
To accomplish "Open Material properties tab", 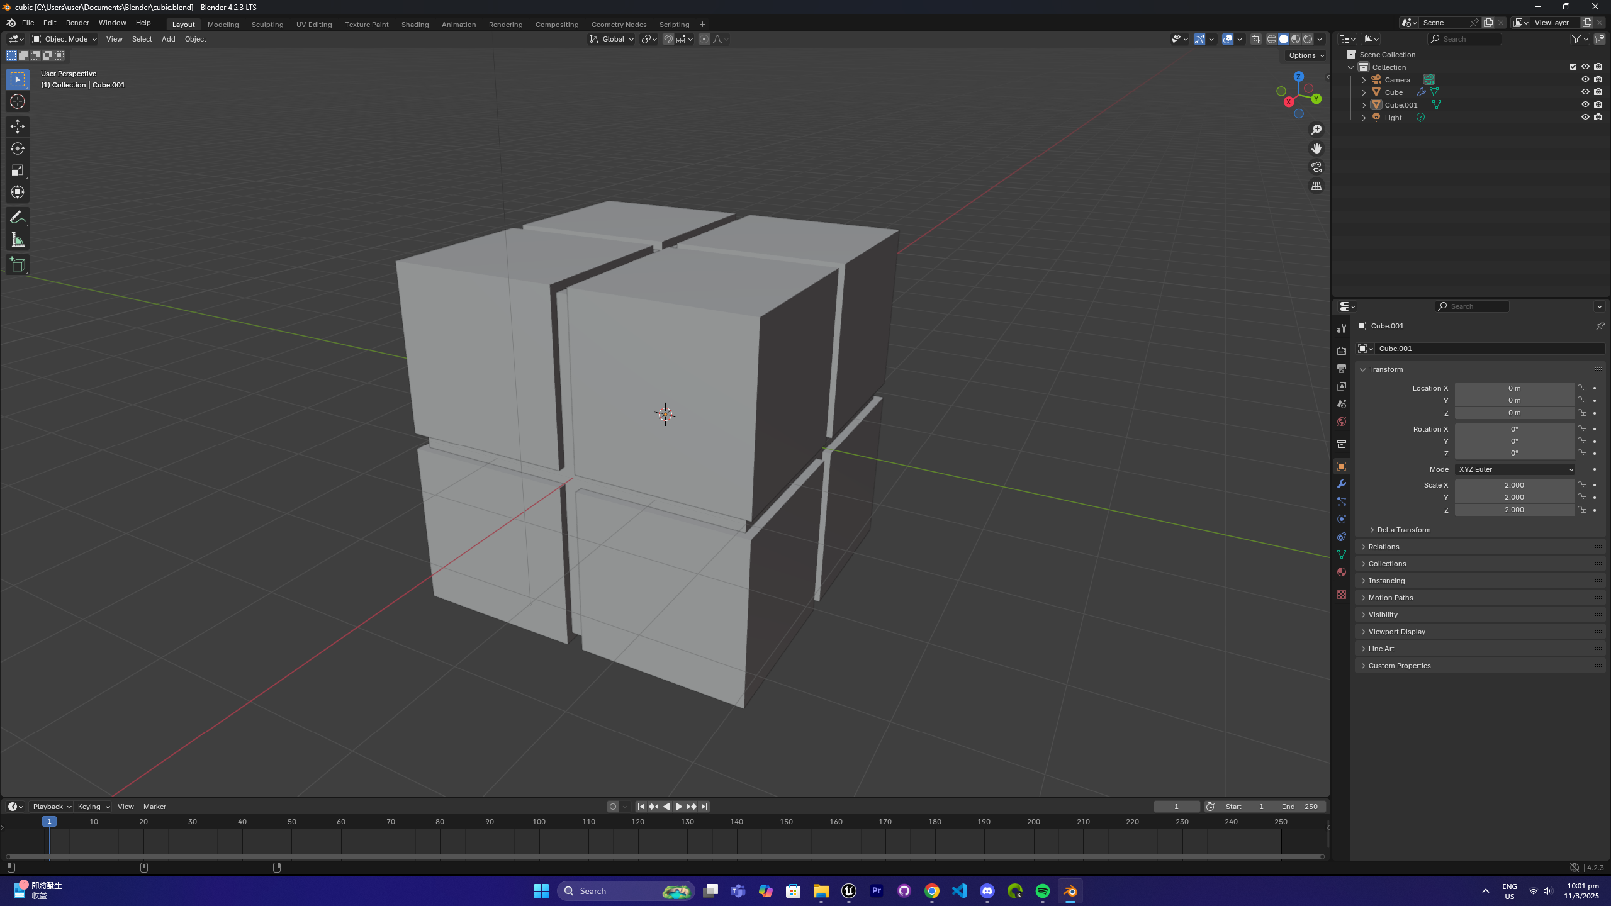I will click(x=1342, y=572).
